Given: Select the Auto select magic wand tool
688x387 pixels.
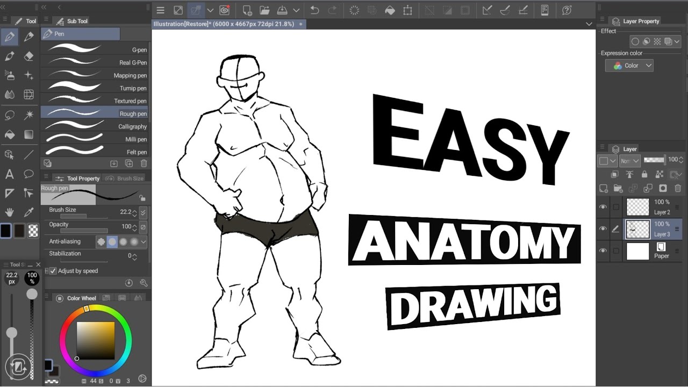Looking at the screenshot, I should click(29, 115).
